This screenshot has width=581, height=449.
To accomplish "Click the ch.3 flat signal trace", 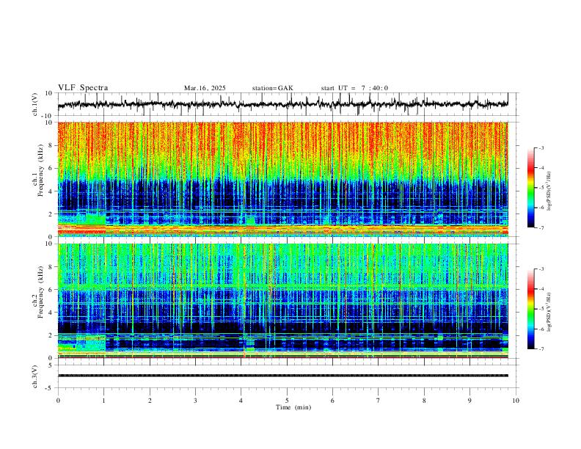I will point(282,376).
